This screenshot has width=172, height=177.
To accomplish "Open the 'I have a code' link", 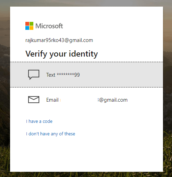I will point(39,121).
